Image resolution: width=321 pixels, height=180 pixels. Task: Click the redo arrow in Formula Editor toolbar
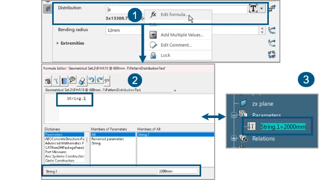(x=100, y=80)
